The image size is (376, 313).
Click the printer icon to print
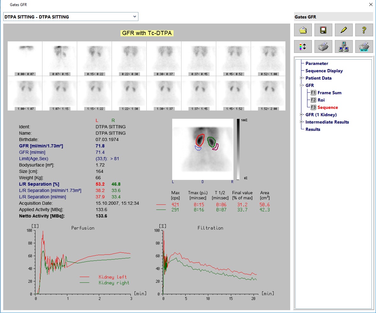pyautogui.click(x=323, y=46)
